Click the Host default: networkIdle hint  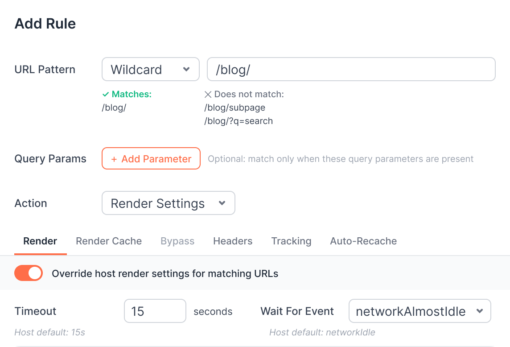pos(322,332)
